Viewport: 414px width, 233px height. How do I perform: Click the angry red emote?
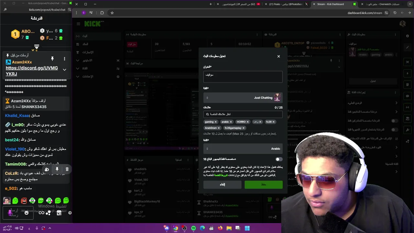tap(24, 201)
